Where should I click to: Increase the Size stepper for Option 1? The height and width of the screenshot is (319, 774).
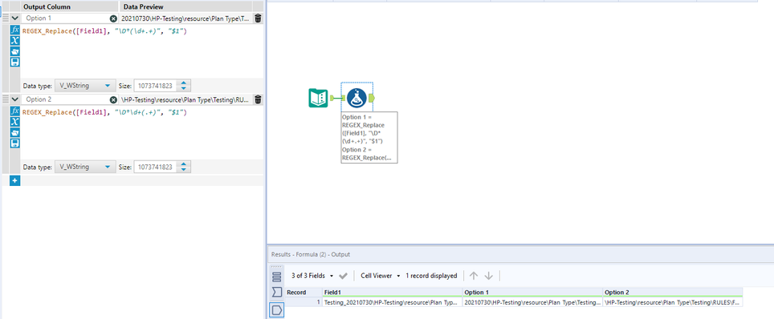coord(183,83)
